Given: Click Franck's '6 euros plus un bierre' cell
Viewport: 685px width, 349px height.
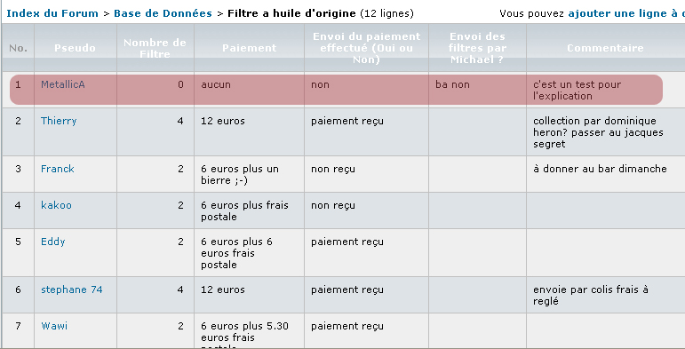Looking at the screenshot, I should click(240, 174).
